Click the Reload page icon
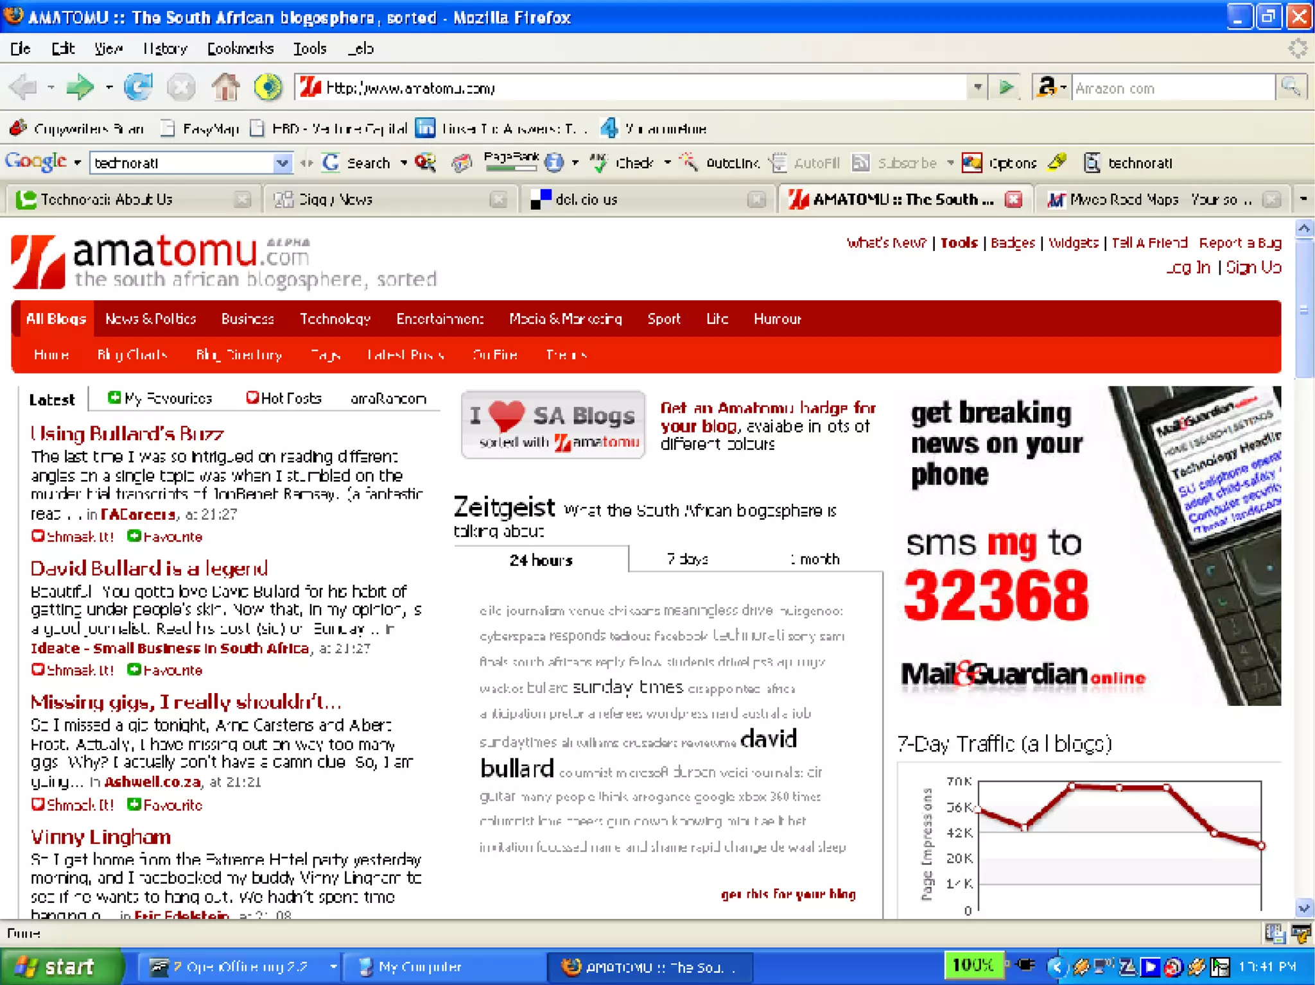This screenshot has width=1315, height=985. (x=138, y=87)
